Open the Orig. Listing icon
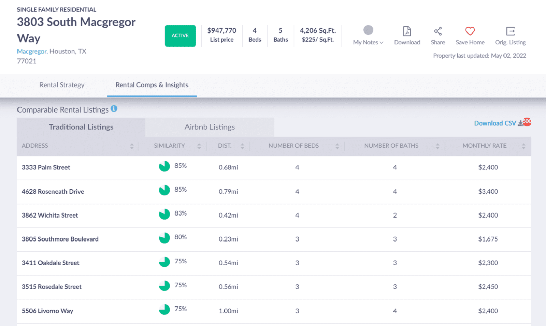 510,31
